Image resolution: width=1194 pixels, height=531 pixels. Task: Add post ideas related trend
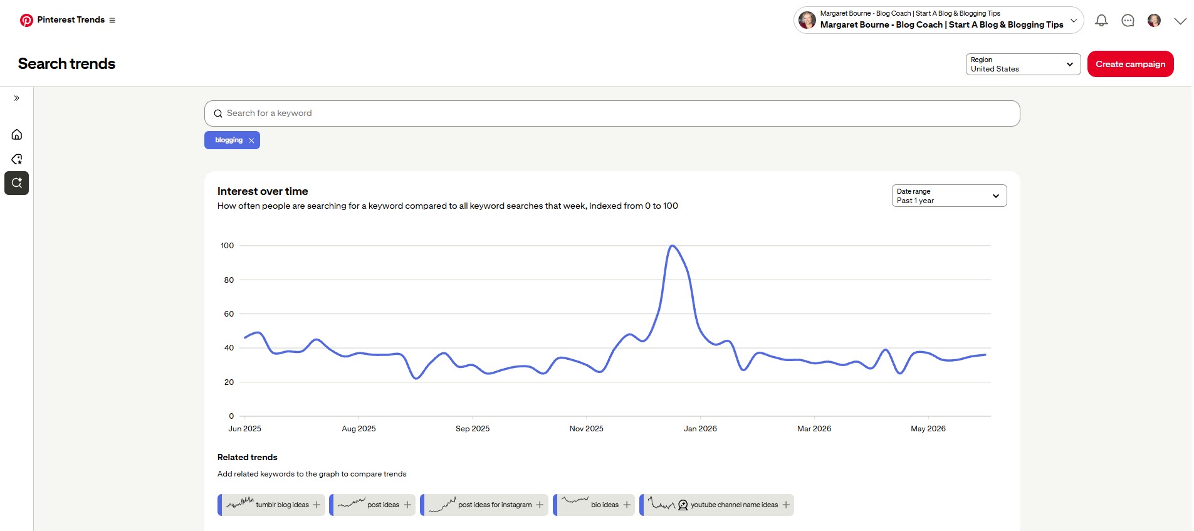pyautogui.click(x=372, y=505)
